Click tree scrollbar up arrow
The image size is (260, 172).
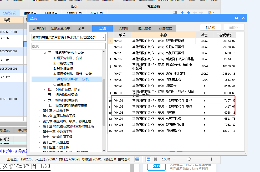coord(104,52)
